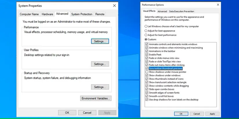239x119 pixels.
Task: Toggle Animate controls and elements inside windows
Action: coord(147,44)
